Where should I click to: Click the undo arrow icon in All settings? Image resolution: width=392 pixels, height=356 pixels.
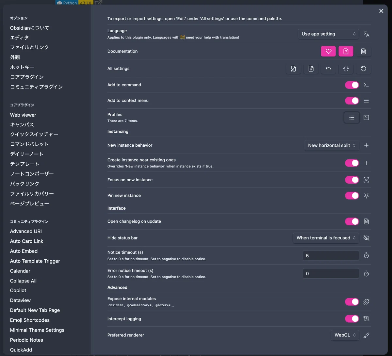(x=329, y=69)
